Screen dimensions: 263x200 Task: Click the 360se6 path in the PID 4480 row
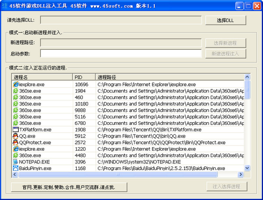pyautogui.click(x=171, y=155)
